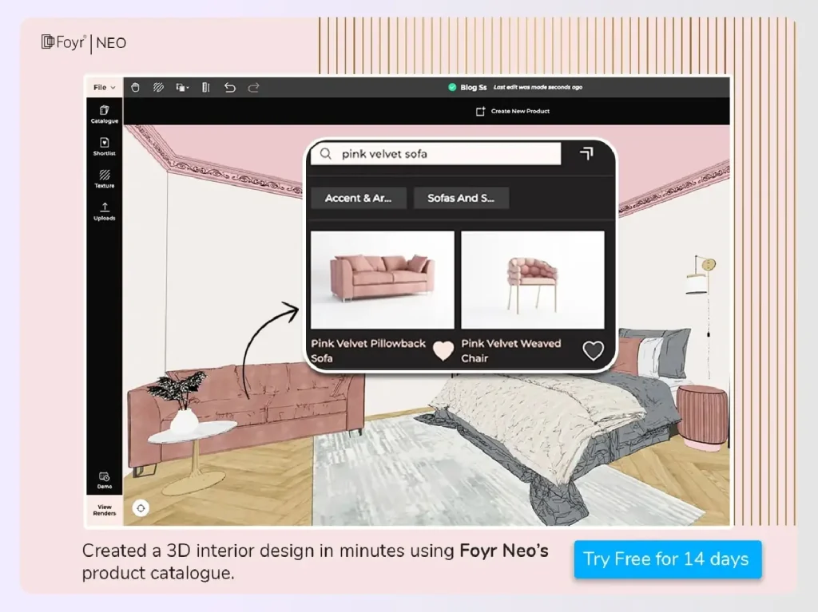Image resolution: width=818 pixels, height=612 pixels.
Task: Click the redo arrow in the toolbar
Action: click(254, 87)
